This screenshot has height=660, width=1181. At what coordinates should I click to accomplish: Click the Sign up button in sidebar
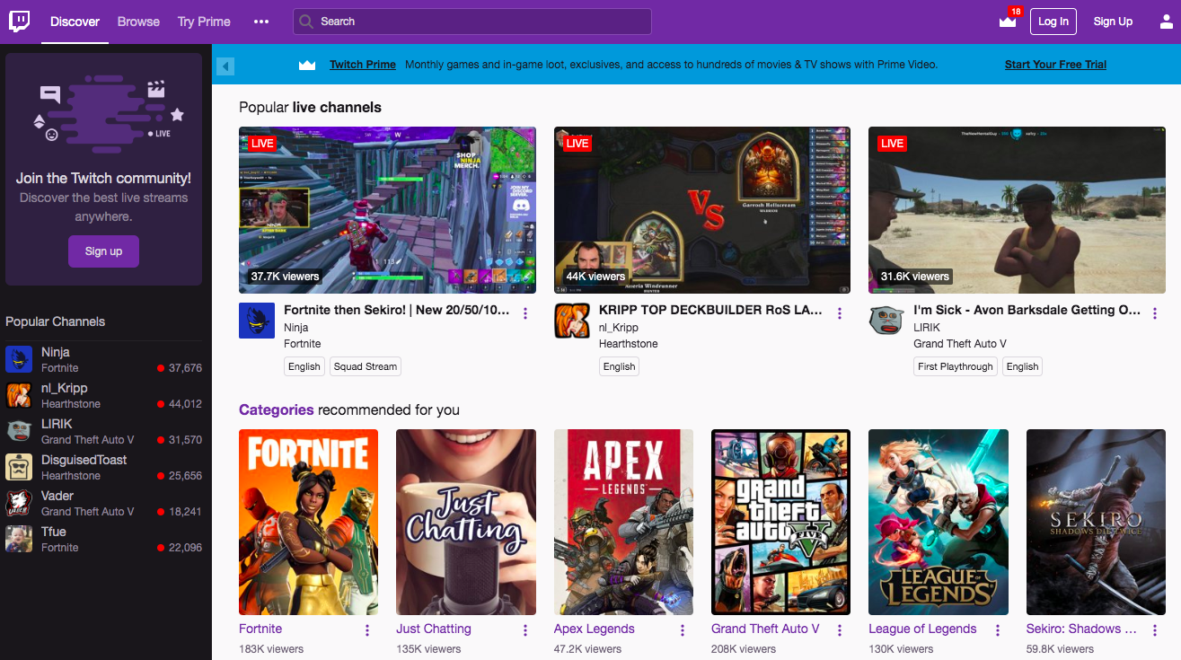(x=103, y=251)
